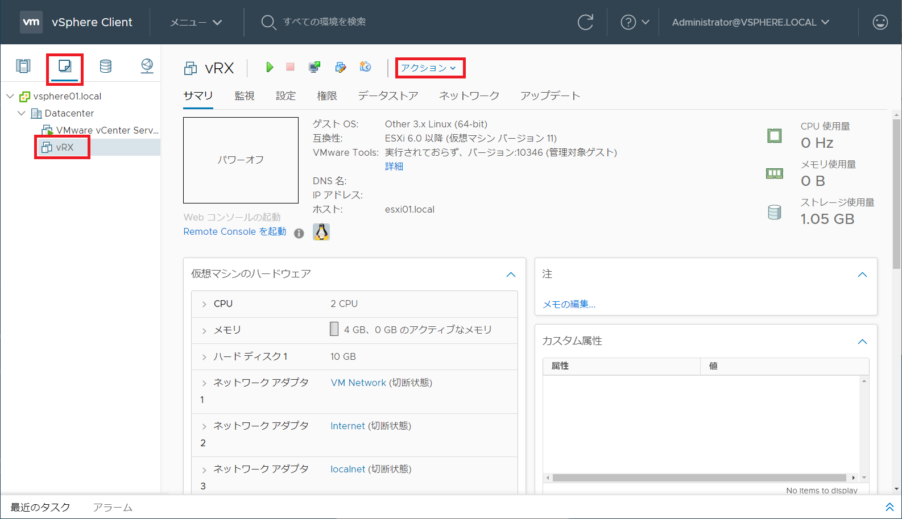Switch to VMs and Templates view icon

(65, 67)
